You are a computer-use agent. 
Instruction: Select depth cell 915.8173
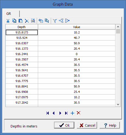click(22, 32)
